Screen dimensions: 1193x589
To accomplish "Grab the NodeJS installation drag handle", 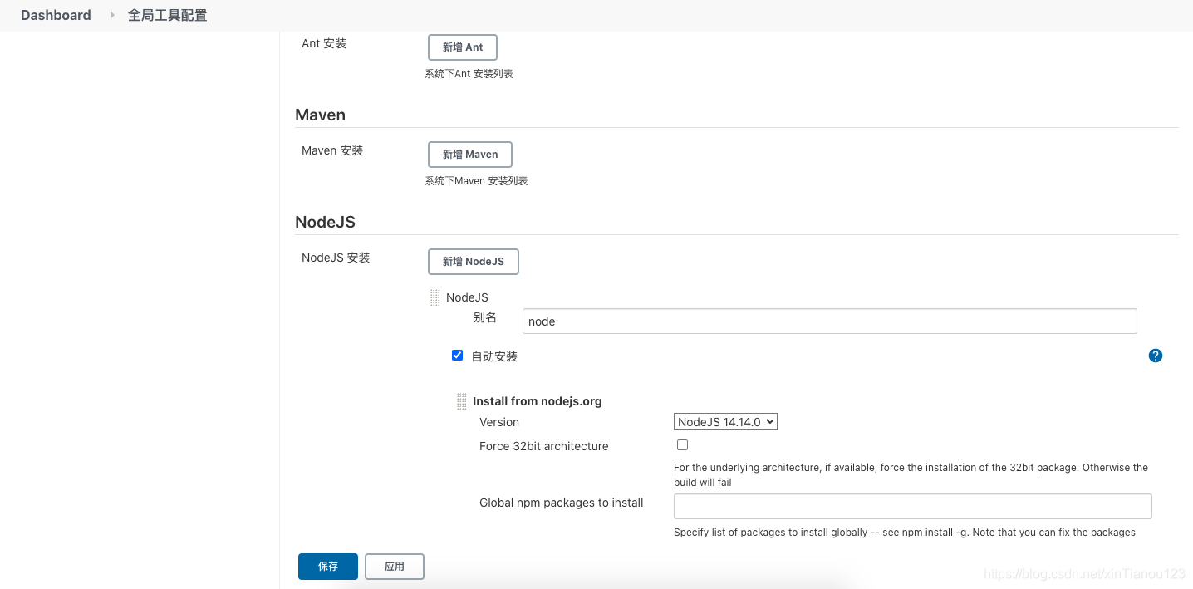I will coord(435,297).
